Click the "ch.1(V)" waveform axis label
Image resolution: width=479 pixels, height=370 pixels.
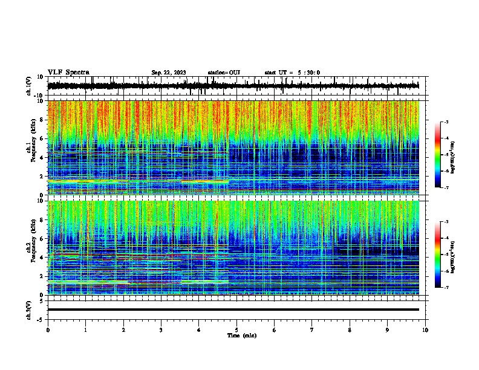pos(29,86)
